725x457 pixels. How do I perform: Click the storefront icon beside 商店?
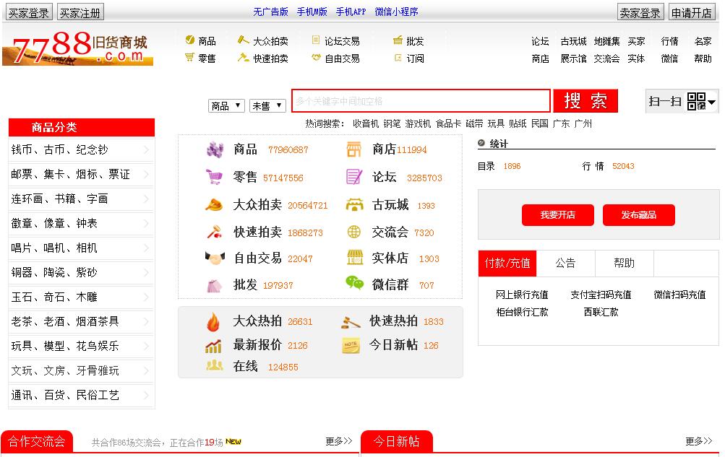pos(354,149)
